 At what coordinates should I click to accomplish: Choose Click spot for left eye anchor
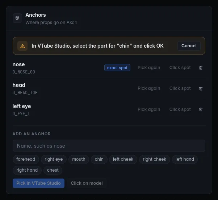(x=180, y=109)
